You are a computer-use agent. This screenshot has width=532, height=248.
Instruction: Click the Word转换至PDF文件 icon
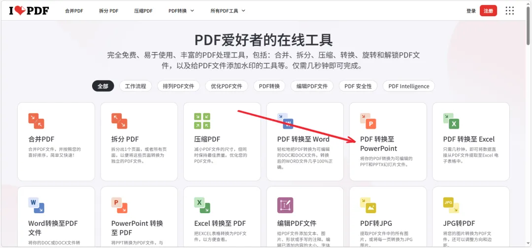point(36,205)
